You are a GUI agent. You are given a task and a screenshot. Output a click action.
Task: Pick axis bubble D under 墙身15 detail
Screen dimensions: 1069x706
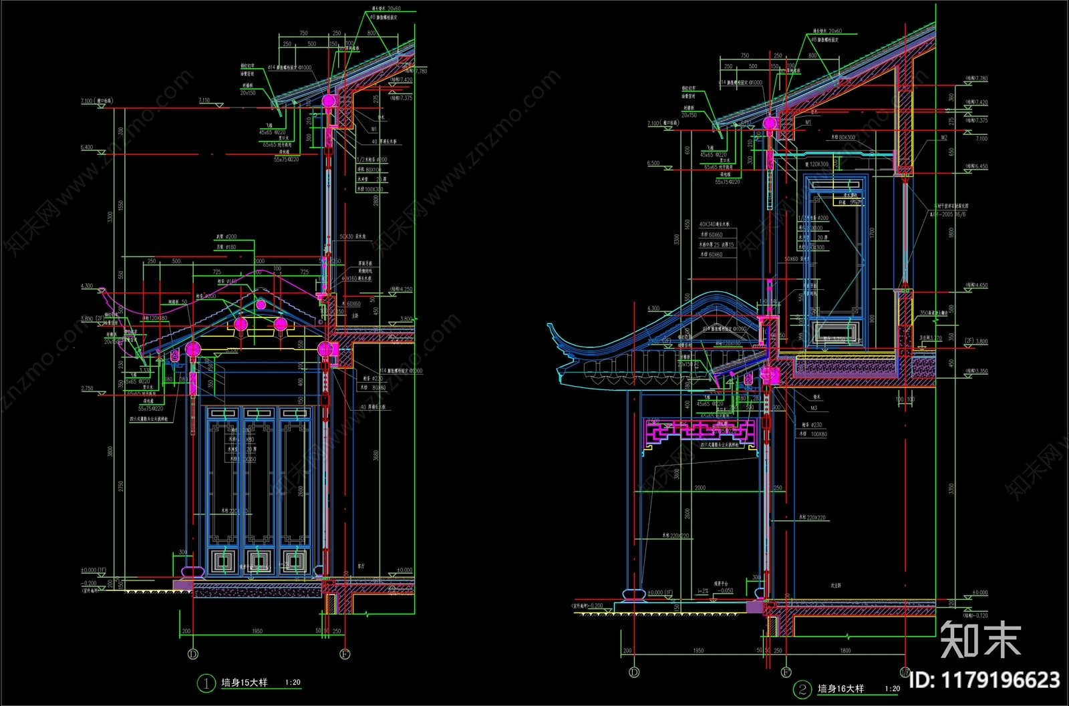pos(193,653)
